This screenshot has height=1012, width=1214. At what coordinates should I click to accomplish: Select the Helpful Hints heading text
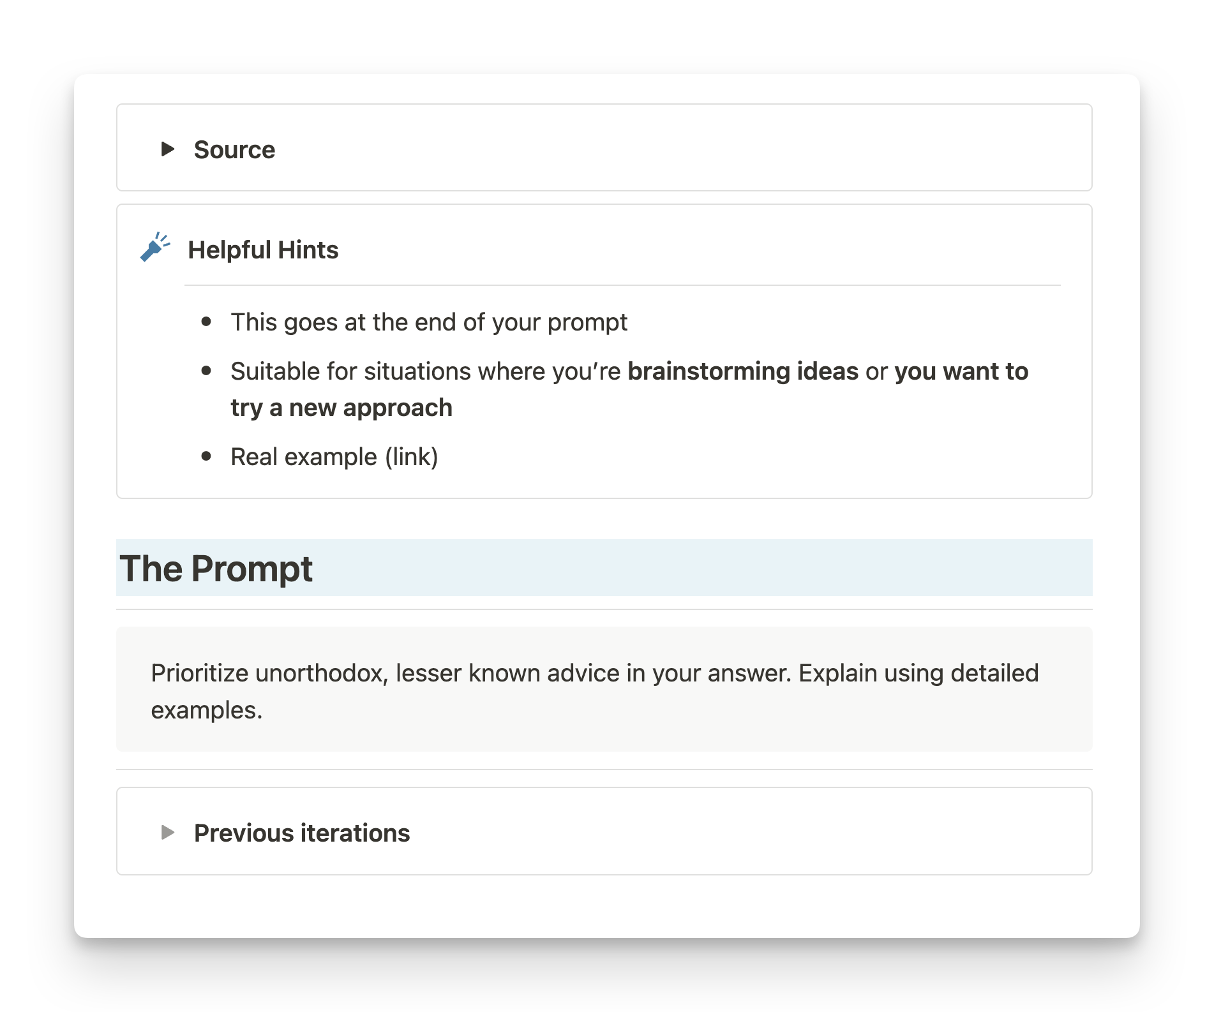click(x=264, y=250)
